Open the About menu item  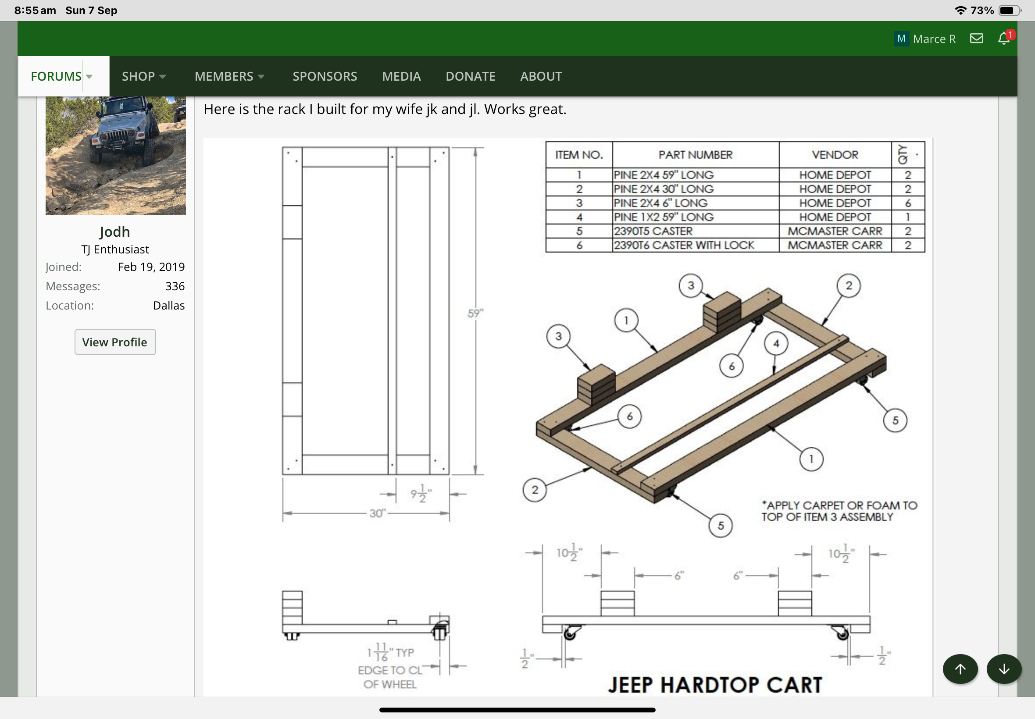tap(541, 76)
